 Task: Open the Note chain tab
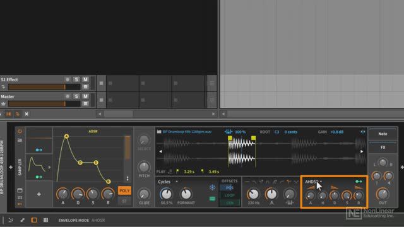(x=383, y=134)
